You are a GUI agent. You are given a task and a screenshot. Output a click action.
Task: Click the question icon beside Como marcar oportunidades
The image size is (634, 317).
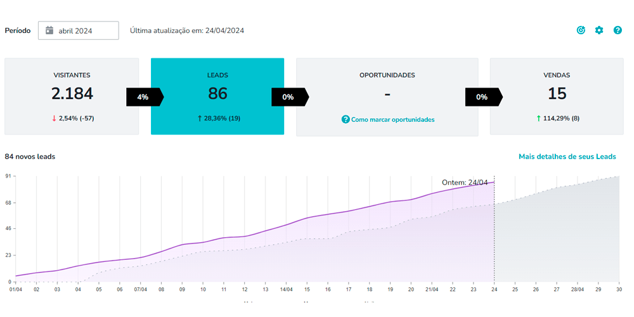coord(346,119)
